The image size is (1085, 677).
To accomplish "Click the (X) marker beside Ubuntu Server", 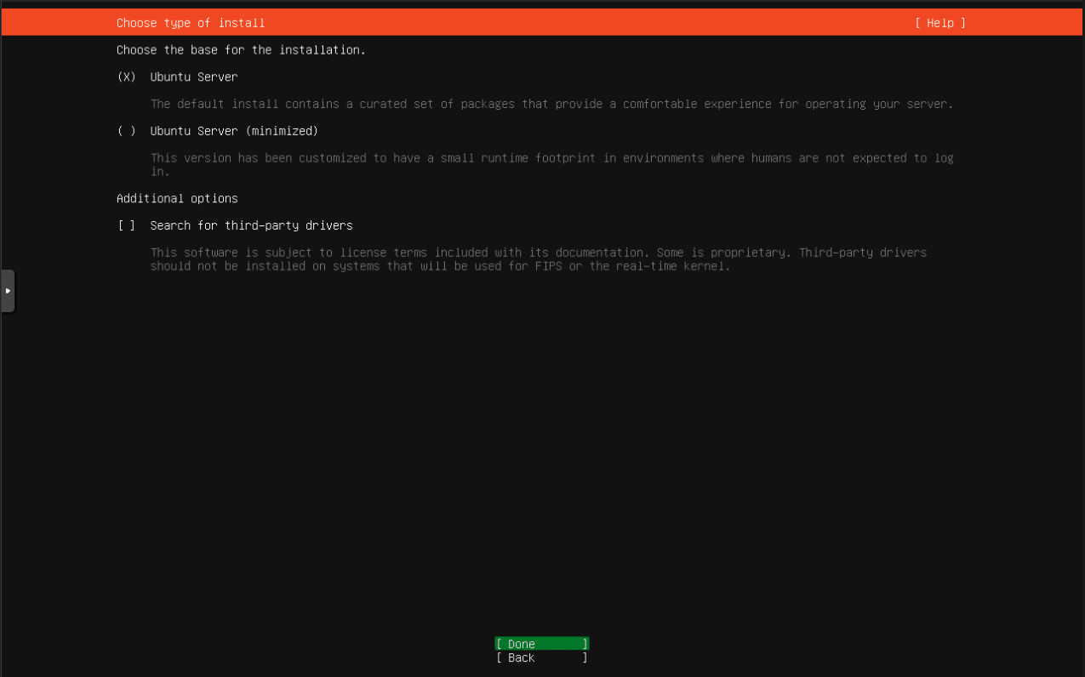I will 126,77.
